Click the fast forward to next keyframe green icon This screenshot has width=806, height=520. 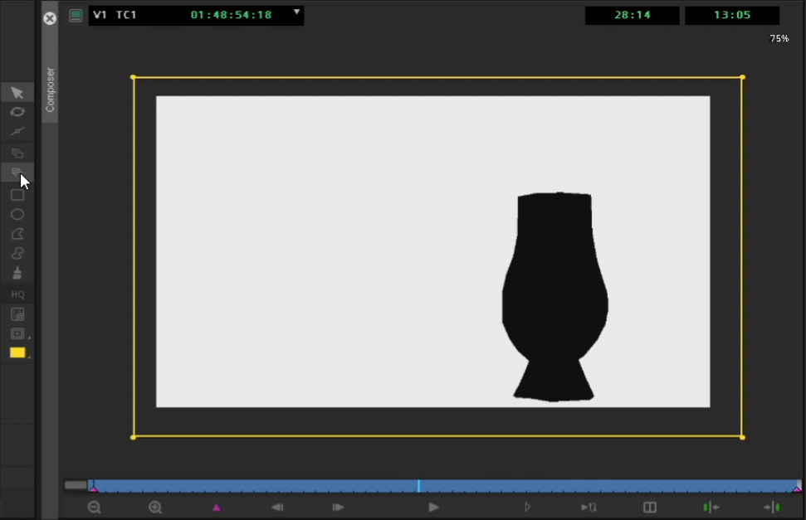pos(772,508)
